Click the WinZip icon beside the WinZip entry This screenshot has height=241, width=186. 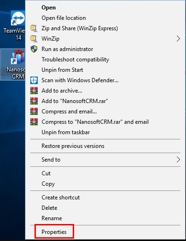[34, 39]
